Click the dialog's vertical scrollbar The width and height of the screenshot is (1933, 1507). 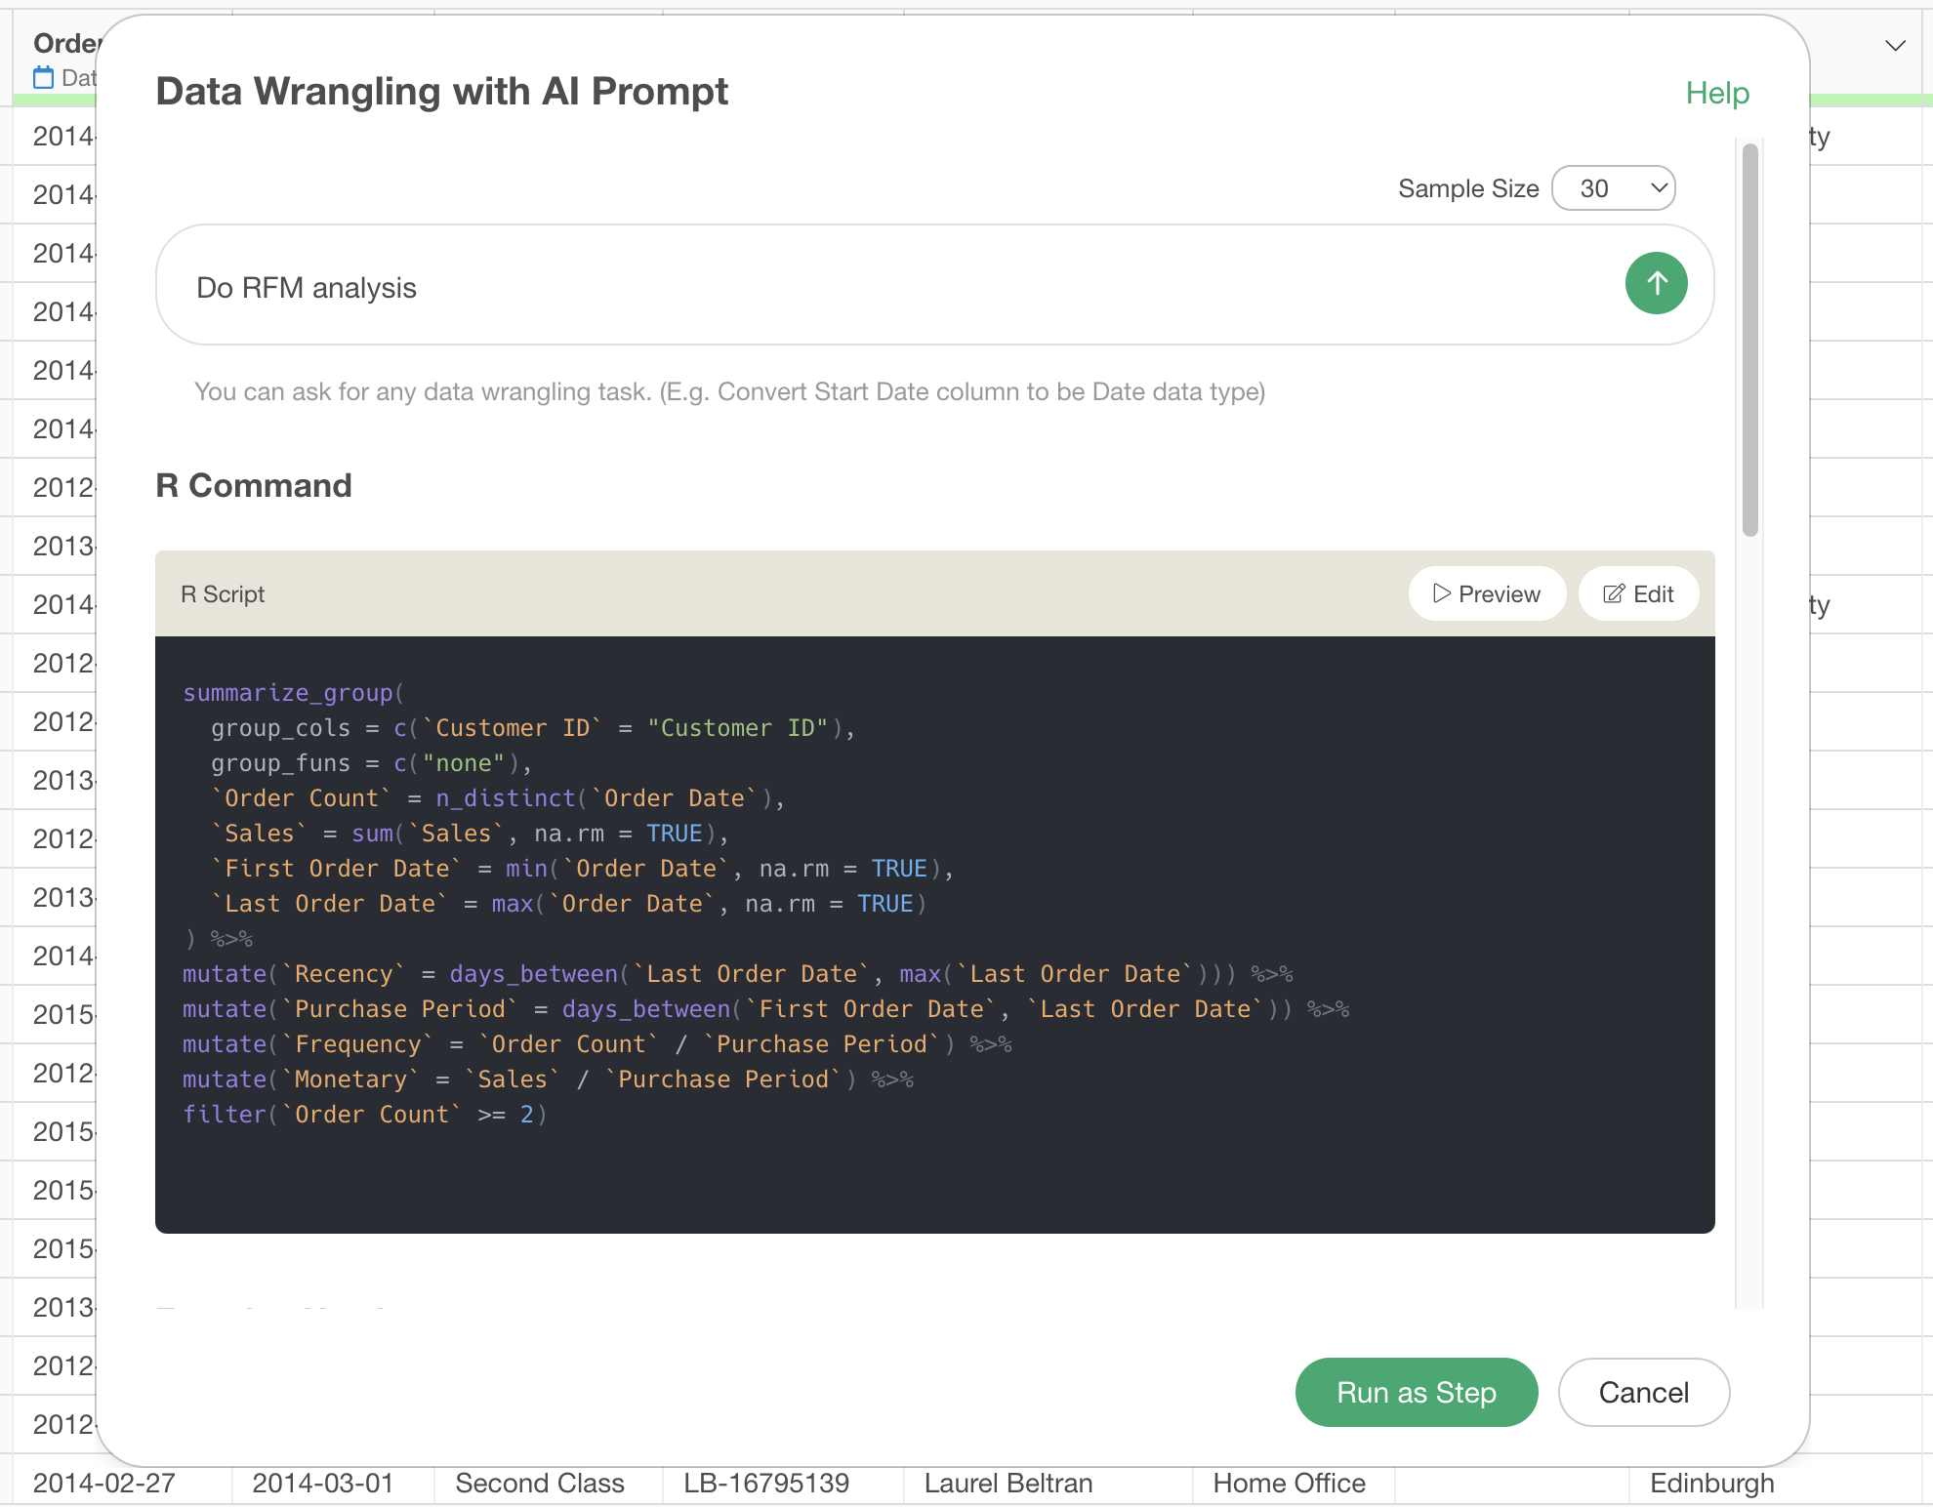click(1750, 340)
